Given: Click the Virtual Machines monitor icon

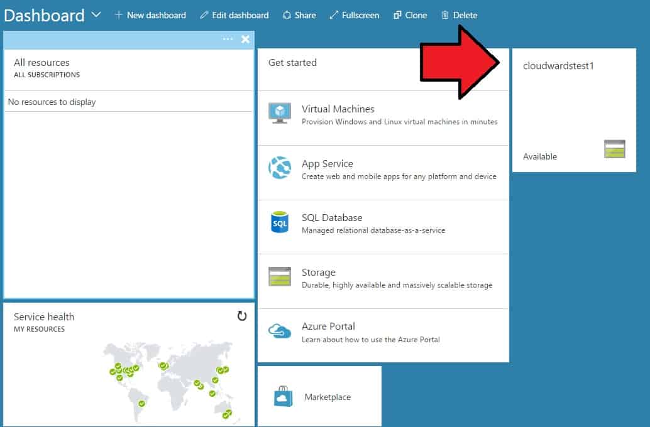Looking at the screenshot, I should tap(279, 114).
